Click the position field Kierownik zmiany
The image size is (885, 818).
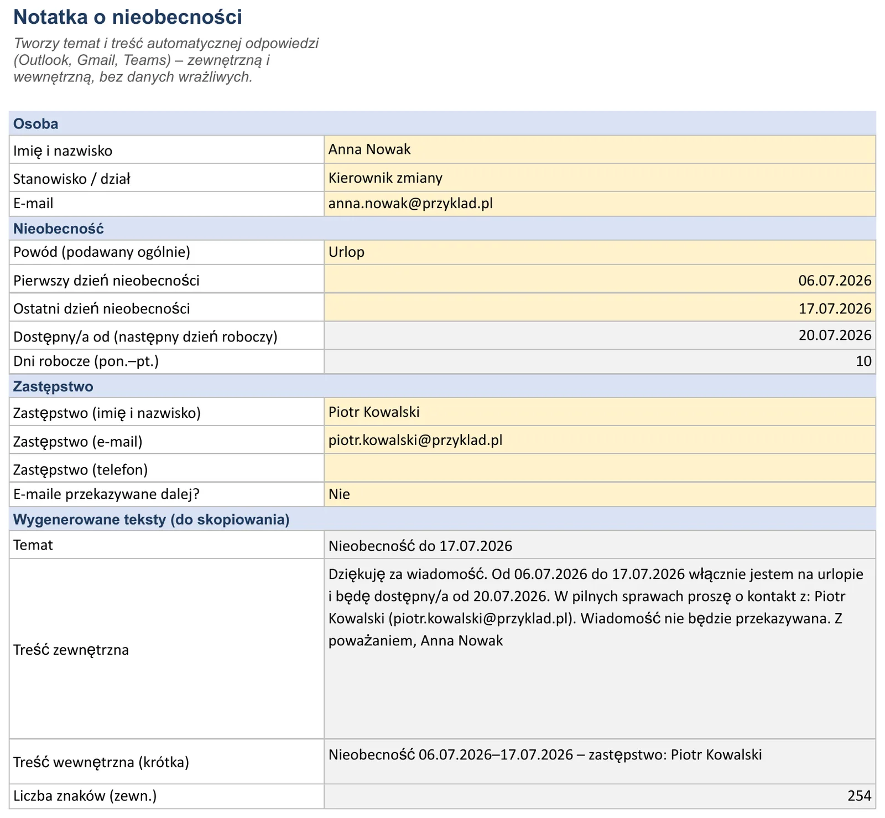pyautogui.click(x=600, y=178)
